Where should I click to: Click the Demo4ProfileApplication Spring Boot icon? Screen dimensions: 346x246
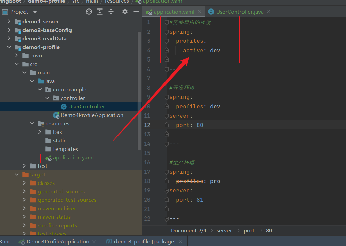click(x=56, y=115)
